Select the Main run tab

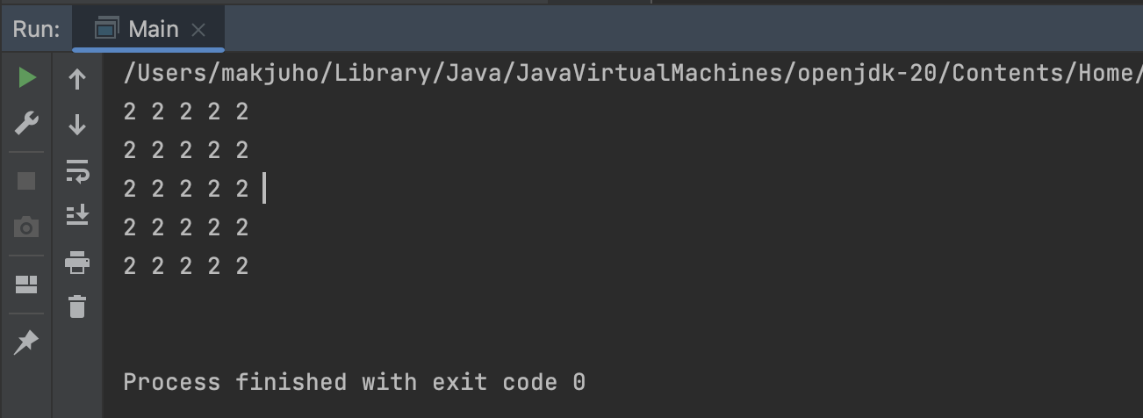tap(149, 29)
